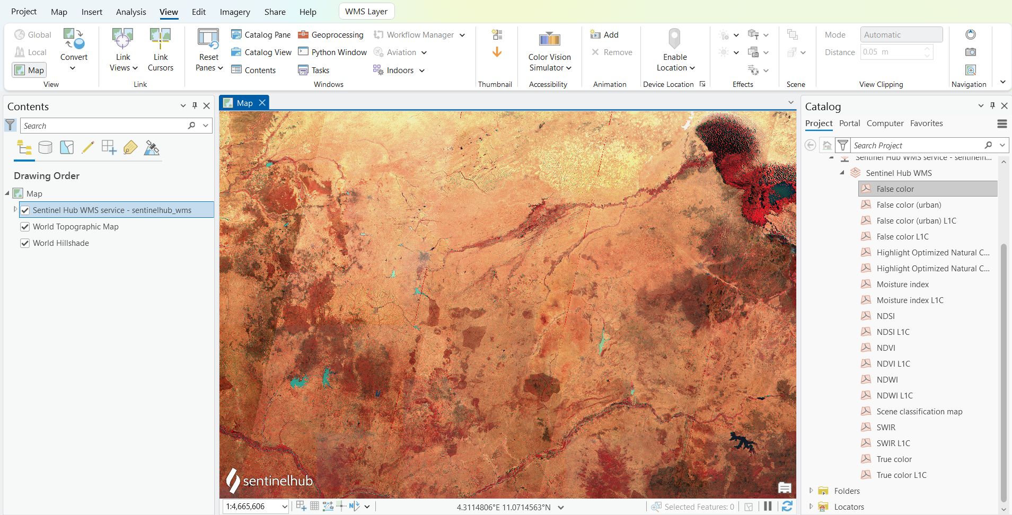
Task: Collapse Sentinel Hub WMS in Catalog
Action: [x=842, y=173]
